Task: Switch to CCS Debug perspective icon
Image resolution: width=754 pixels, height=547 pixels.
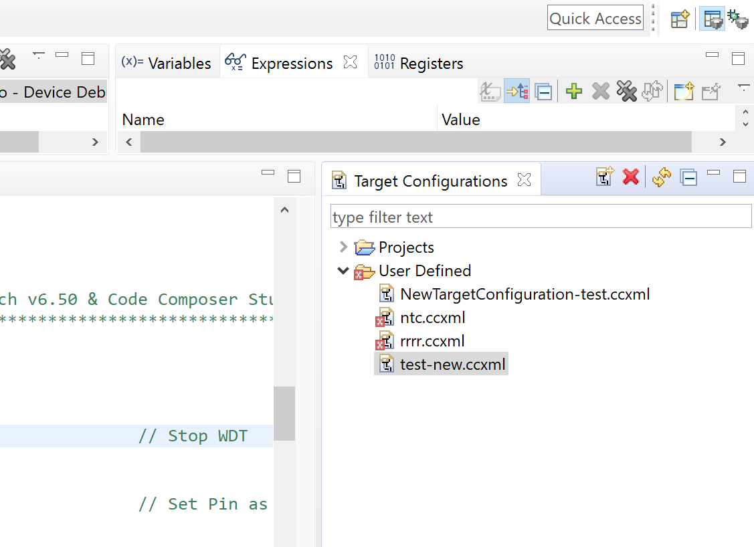Action: pos(738,19)
